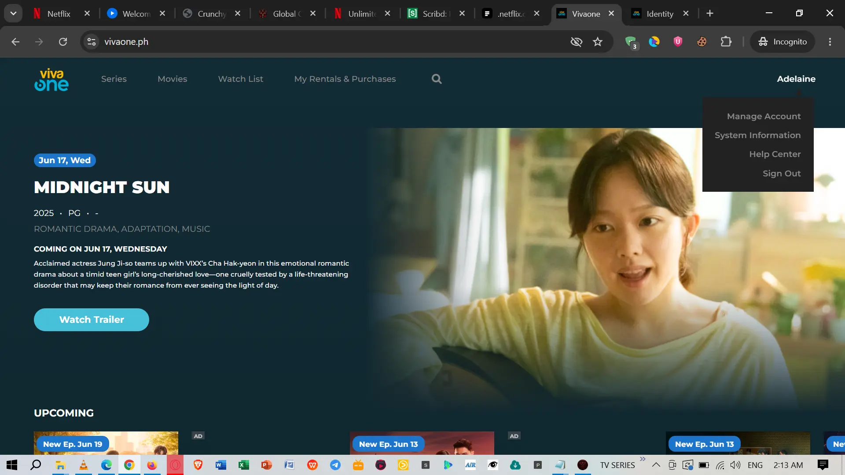Open a new browser tab
Viewport: 845px width, 475px height.
(710, 14)
